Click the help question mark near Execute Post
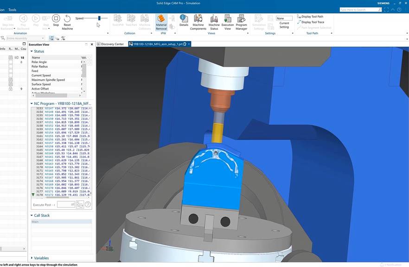Viewport: 409px width, 267px height. pos(88,204)
